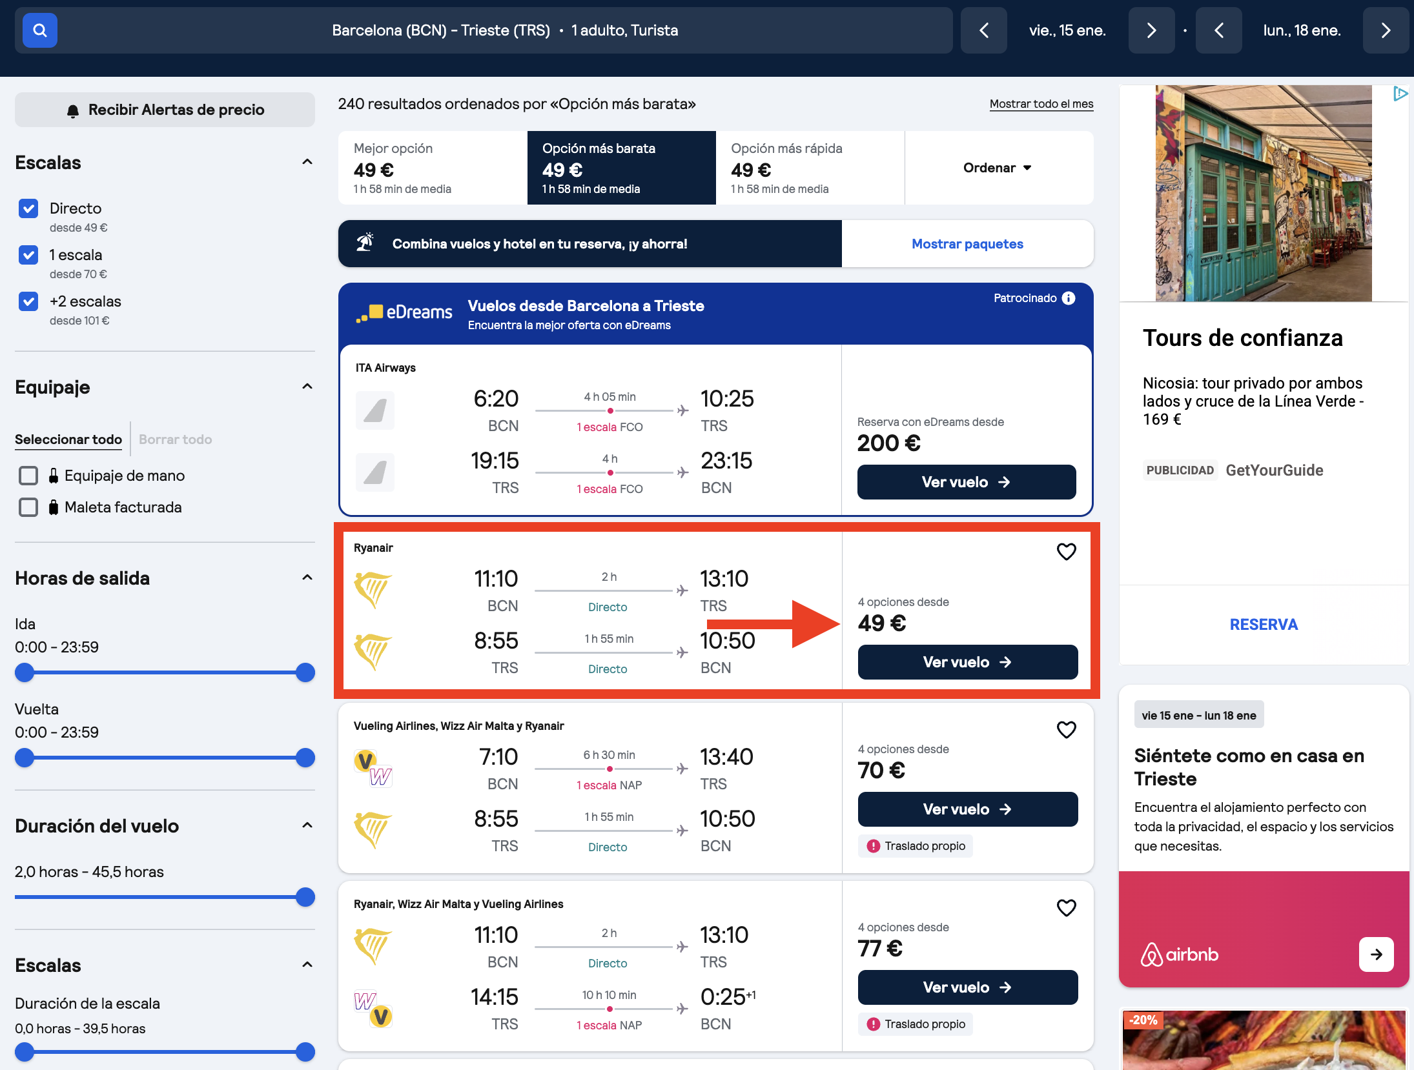Click the Ryanair logo on 11:10 flight at 49 €
Screen dimensions: 1414x1070
373,590
